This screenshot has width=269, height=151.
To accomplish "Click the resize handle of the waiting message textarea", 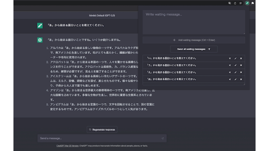I will click(x=244, y=33).
